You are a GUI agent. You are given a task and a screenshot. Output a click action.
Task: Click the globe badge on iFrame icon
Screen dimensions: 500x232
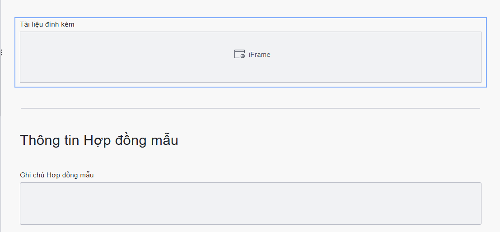click(243, 56)
